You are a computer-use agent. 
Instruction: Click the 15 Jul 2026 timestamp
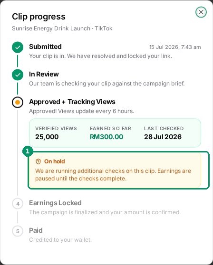click(x=175, y=47)
